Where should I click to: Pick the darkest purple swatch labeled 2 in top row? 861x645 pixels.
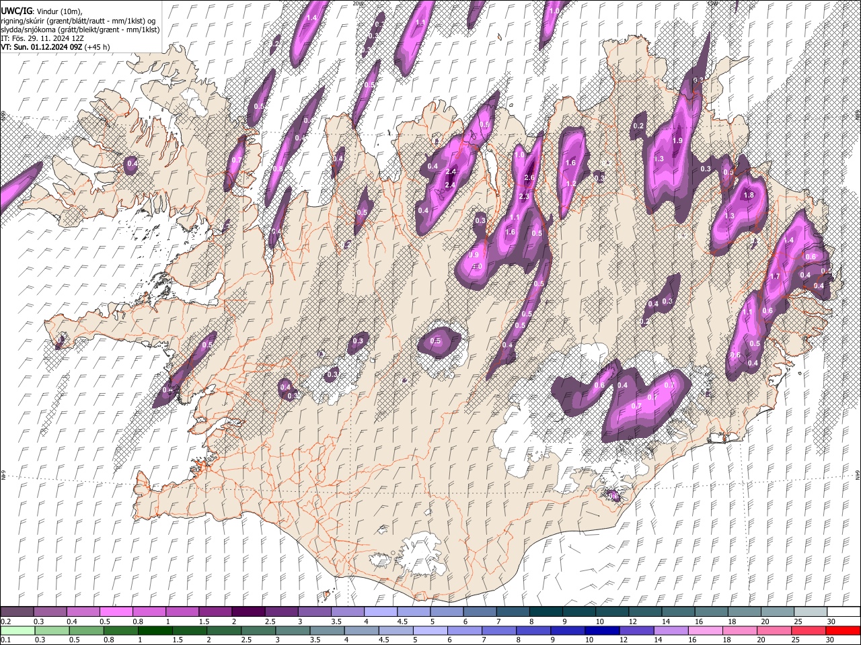click(248, 612)
